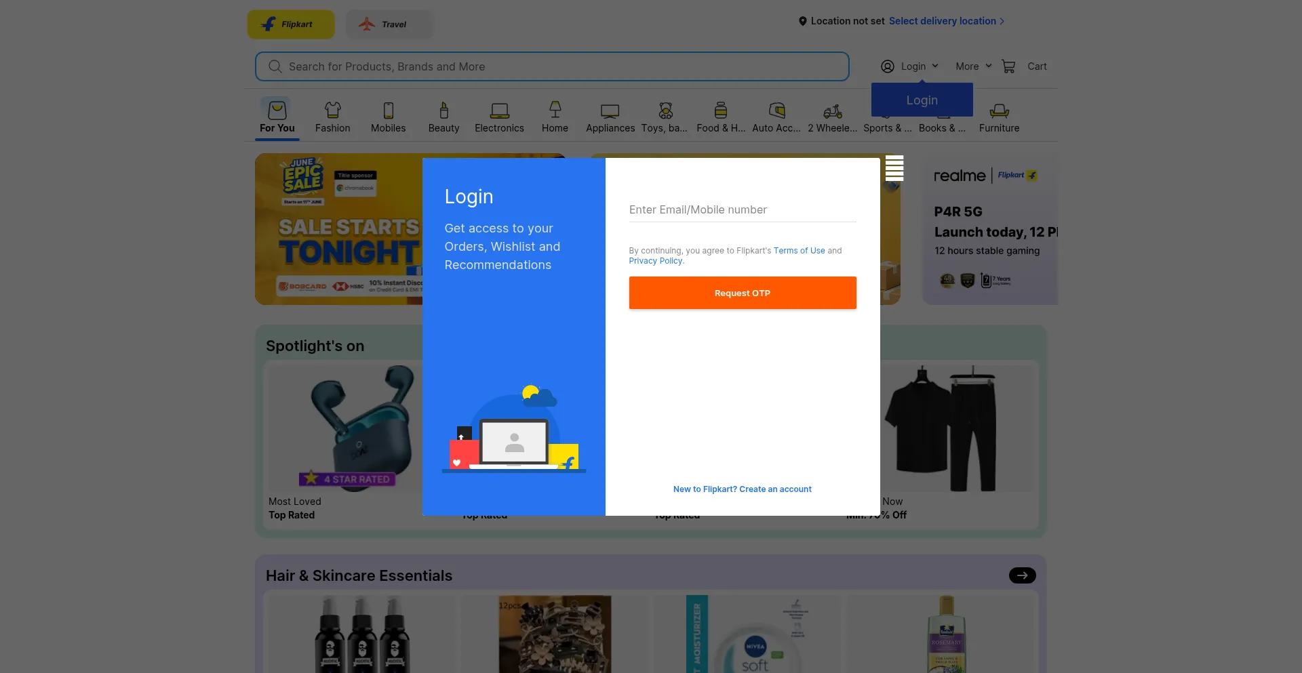Open the Furniture category sofa icon

[x=1000, y=110]
